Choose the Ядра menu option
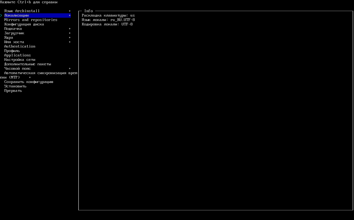 (9, 38)
